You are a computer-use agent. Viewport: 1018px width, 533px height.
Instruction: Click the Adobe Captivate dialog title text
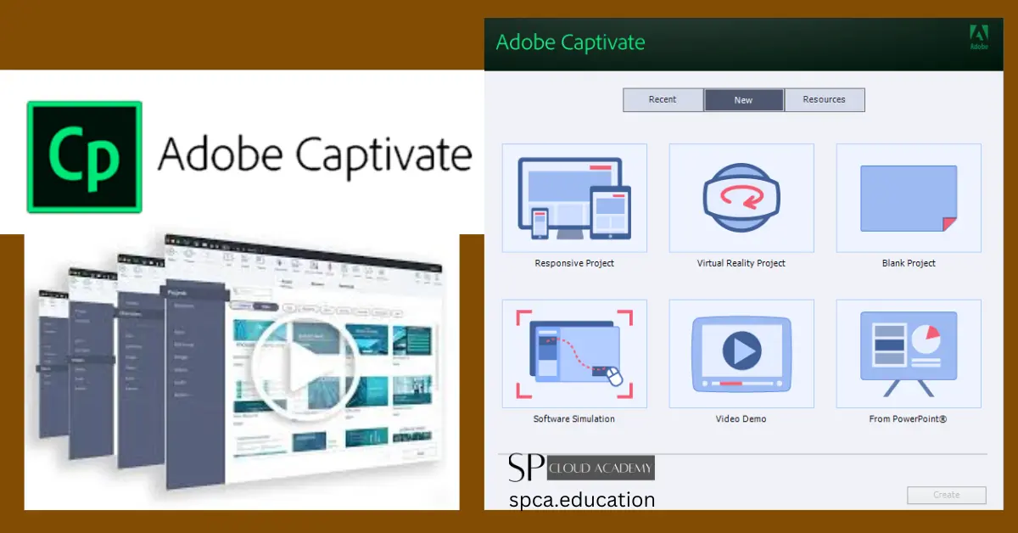570,42
